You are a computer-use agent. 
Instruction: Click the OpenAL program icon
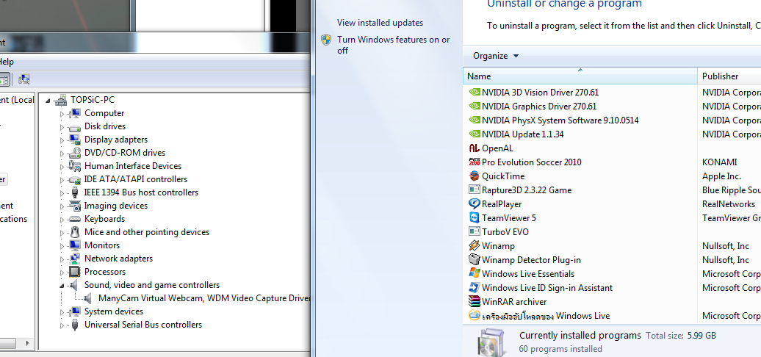coord(475,148)
